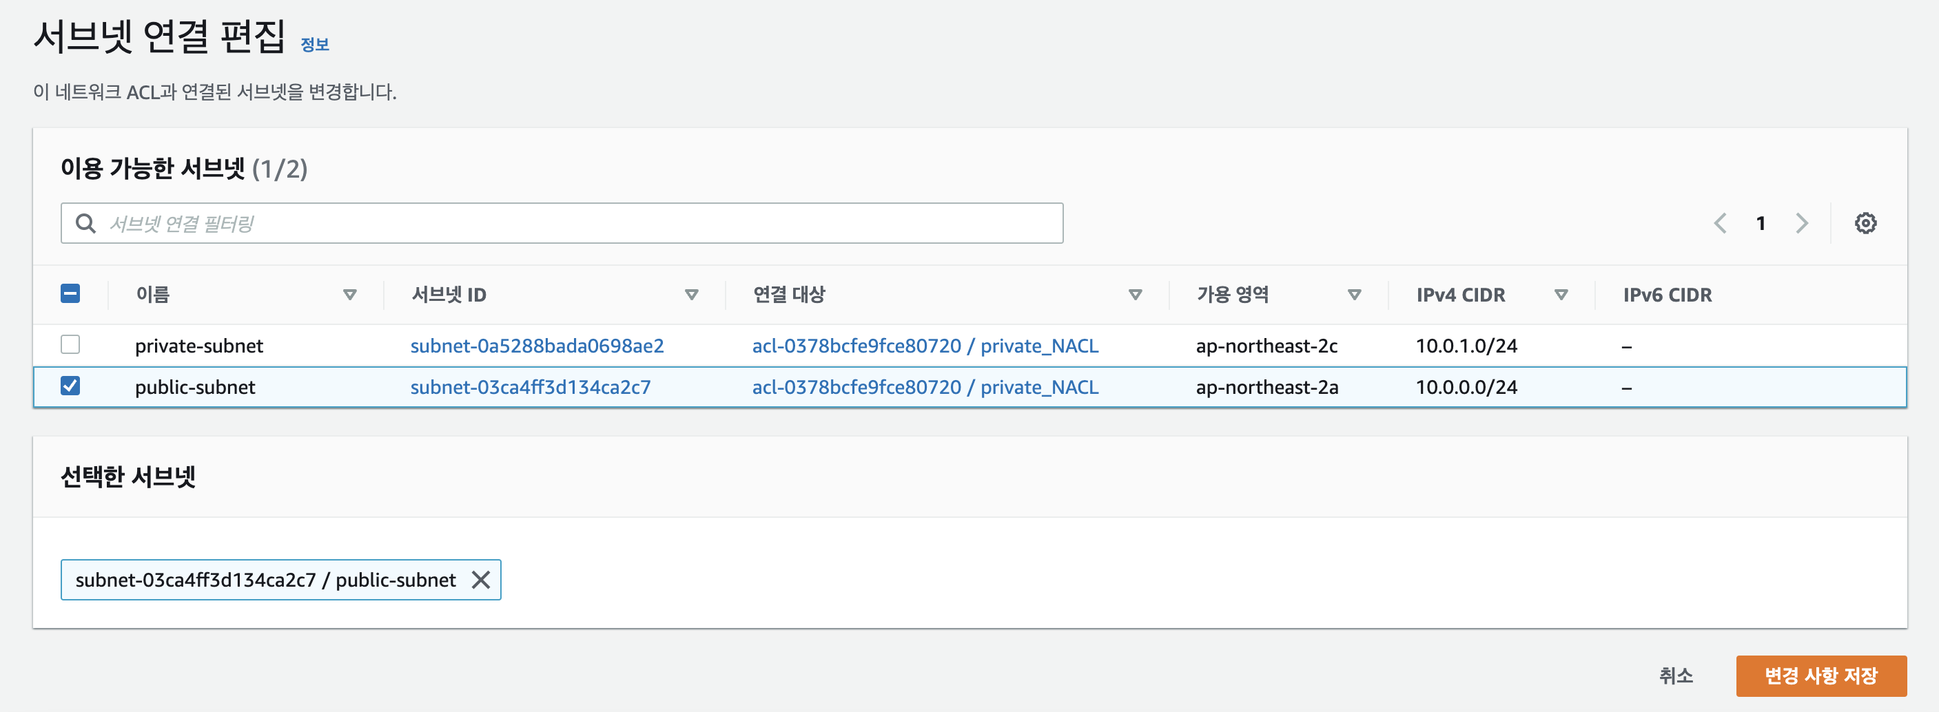Remove public-subnet chip with X

pyautogui.click(x=480, y=580)
